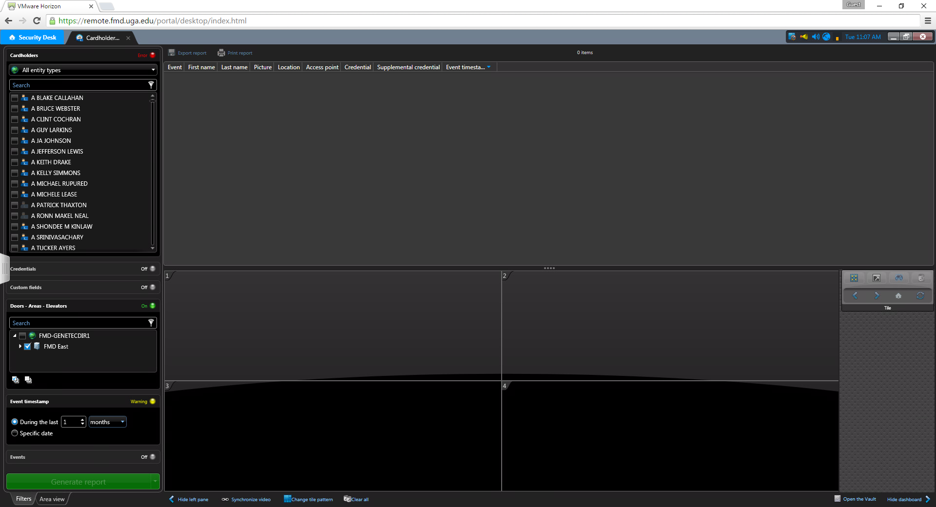Click the Change tile pattern icon
The image size is (936, 507).
pyautogui.click(x=288, y=499)
